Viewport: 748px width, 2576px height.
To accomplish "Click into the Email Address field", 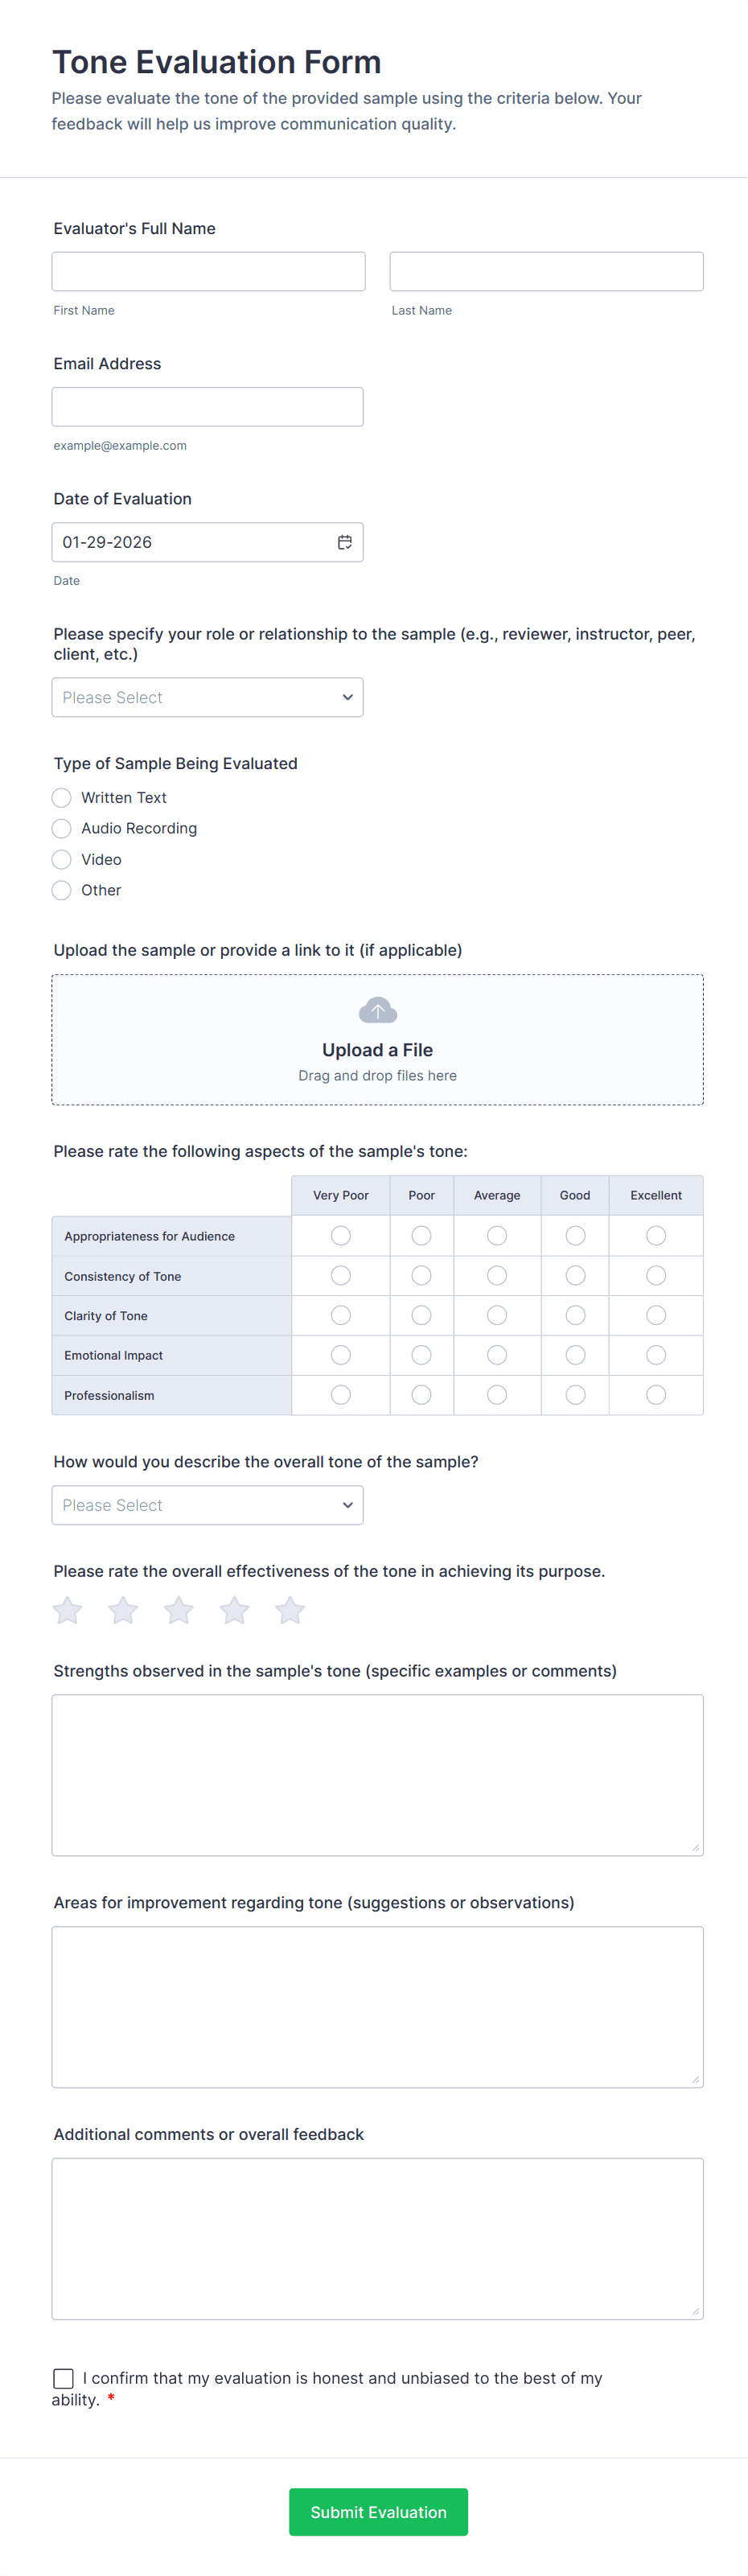I will pyautogui.click(x=207, y=407).
